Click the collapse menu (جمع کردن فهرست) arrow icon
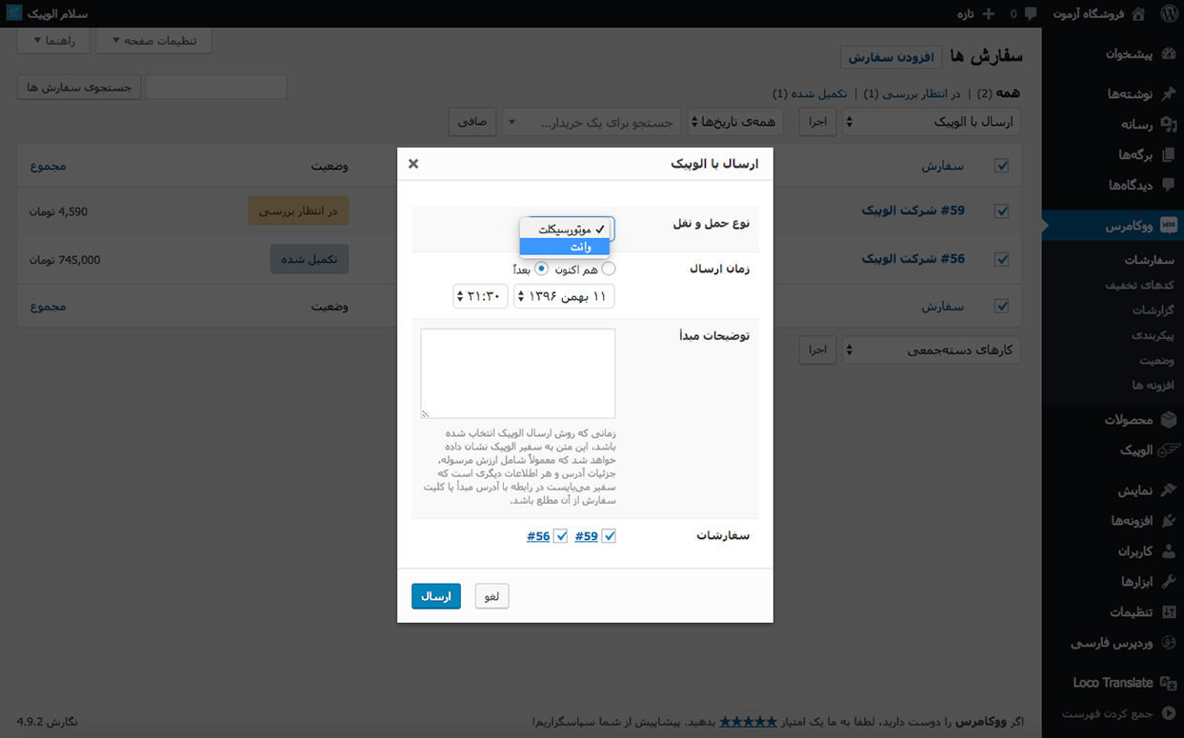1184x738 pixels. click(1169, 713)
